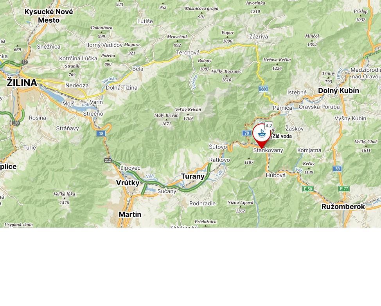The height and width of the screenshot is (306, 381).
Task: Select the Martin city label
Action: pyautogui.click(x=130, y=214)
